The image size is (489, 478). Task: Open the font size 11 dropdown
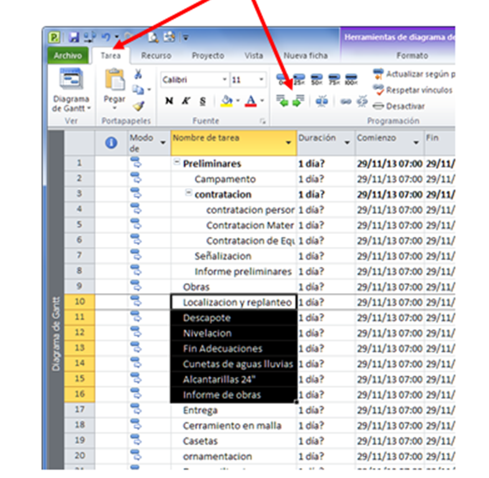(262, 80)
